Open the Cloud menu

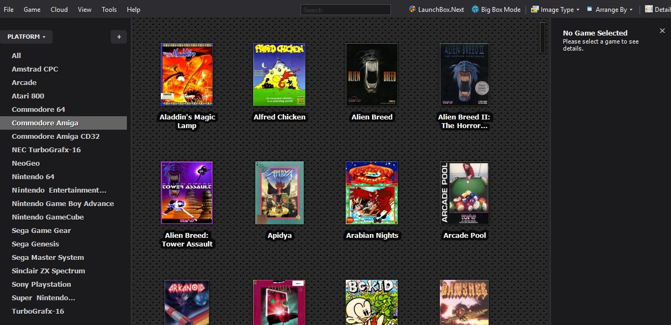click(x=59, y=10)
